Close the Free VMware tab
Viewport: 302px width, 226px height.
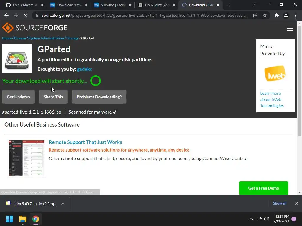[x=42, y=5]
